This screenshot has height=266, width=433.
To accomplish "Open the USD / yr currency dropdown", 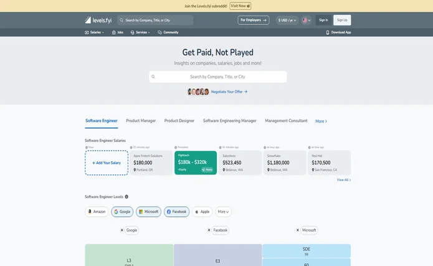I will [x=287, y=20].
